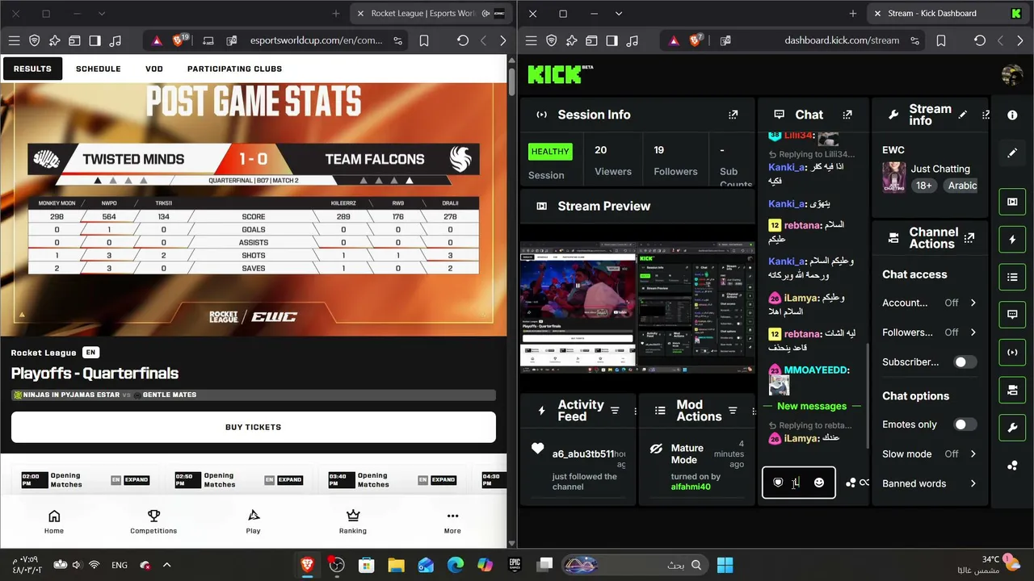Image resolution: width=1034 pixels, height=581 pixels.
Task: Open the Play icon in bottom navigation
Action: 254,521
